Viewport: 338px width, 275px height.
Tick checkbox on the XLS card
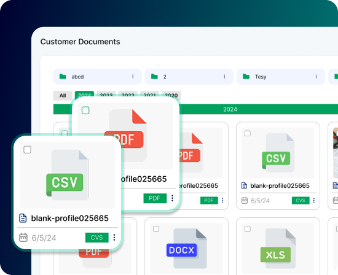click(248, 229)
